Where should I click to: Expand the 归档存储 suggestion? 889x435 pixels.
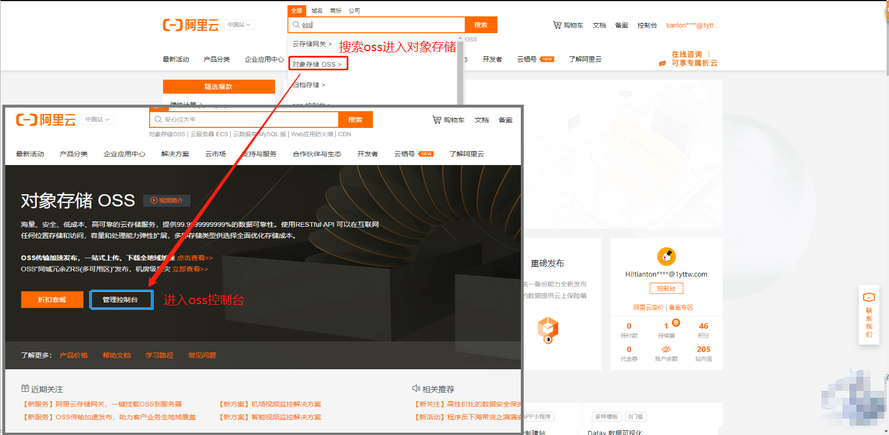(309, 85)
